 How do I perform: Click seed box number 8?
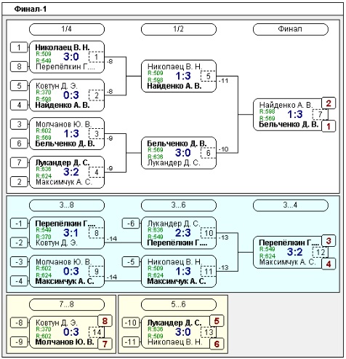[19, 66]
